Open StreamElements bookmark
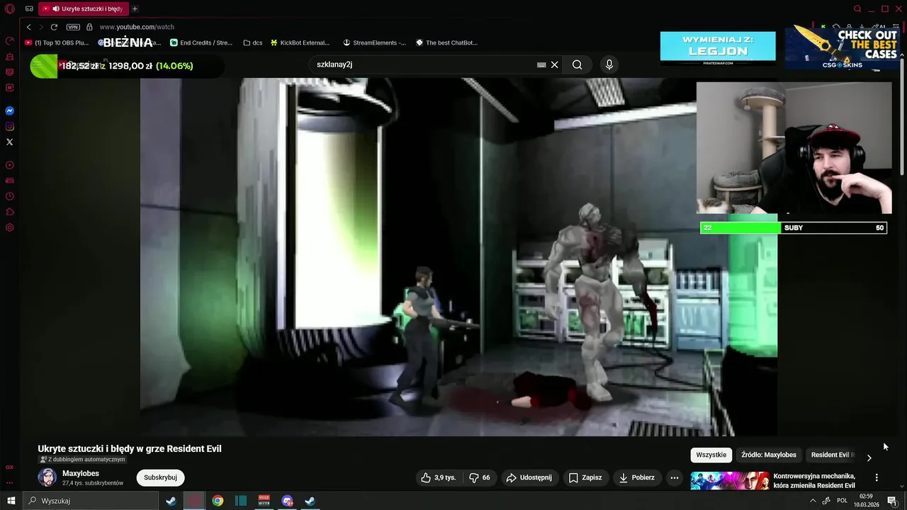This screenshot has height=510, width=907. 375,42
